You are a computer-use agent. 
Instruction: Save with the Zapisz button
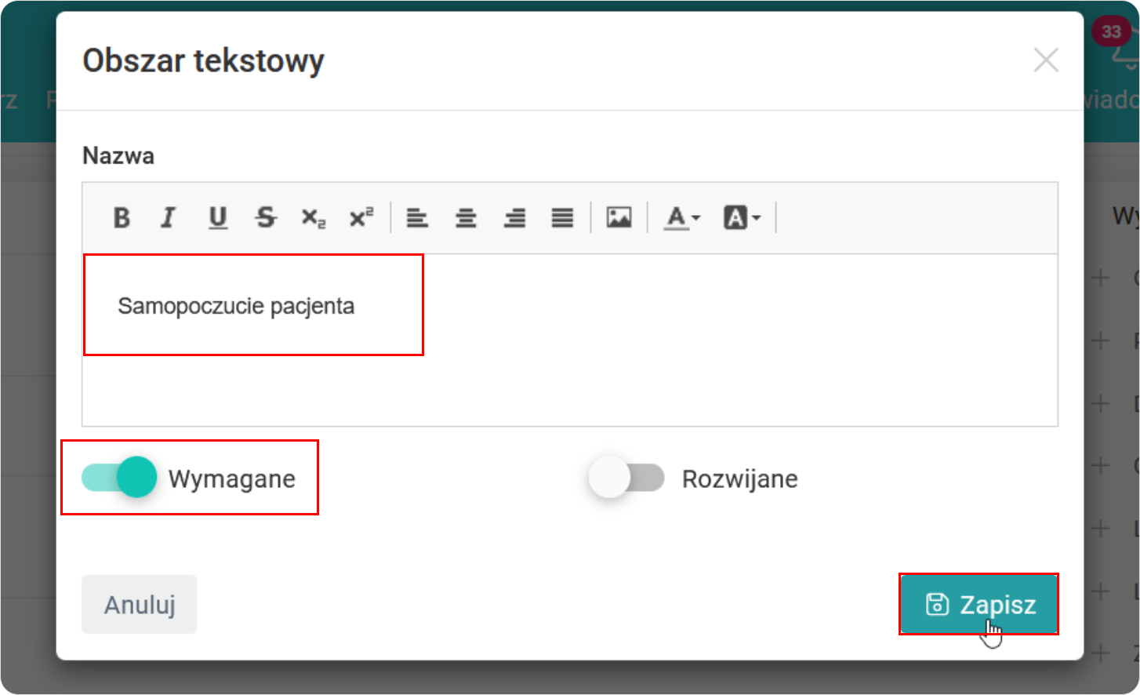[978, 604]
